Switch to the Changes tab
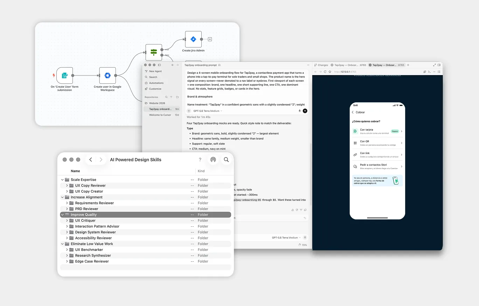Screen dimensions: 479x306 click(321, 65)
